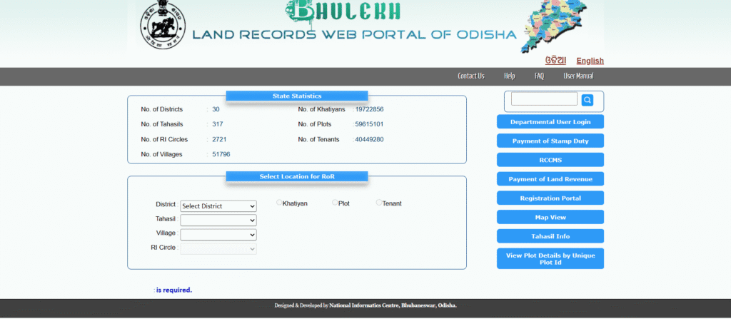Open Payment of Land Revenue

click(550, 179)
